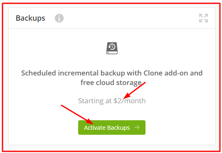Viewport: 222px width, 153px height.
Task: Click the word Activate on green button
Action: pos(95,128)
